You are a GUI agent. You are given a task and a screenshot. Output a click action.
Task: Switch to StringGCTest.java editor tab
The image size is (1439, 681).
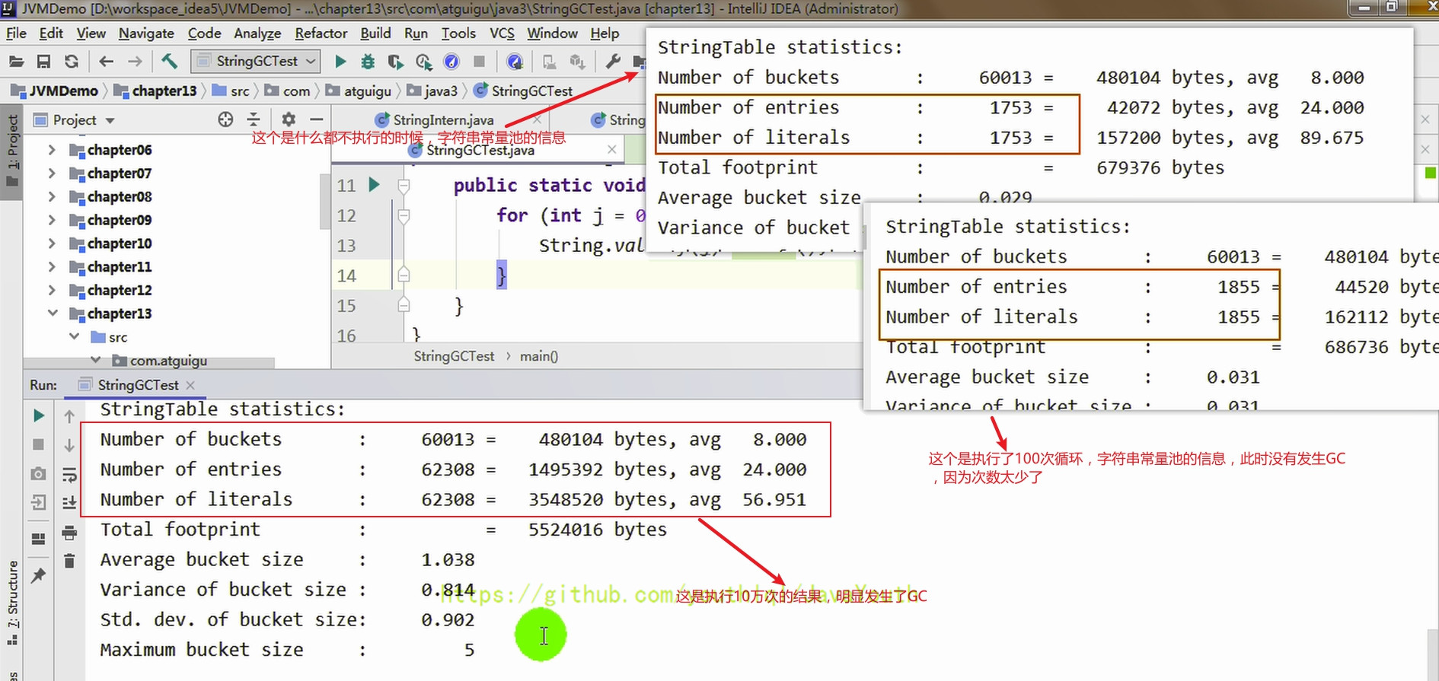[x=480, y=150]
